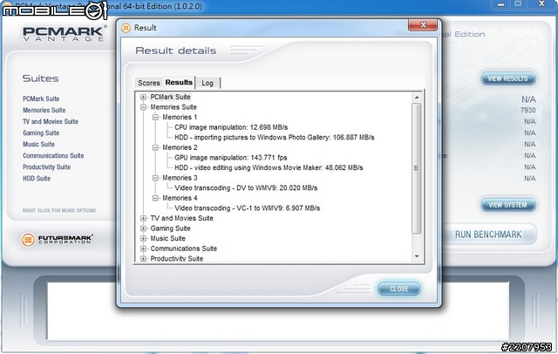Click the CLOSE button in Result dialog
This screenshot has width=558, height=354.
click(x=399, y=289)
